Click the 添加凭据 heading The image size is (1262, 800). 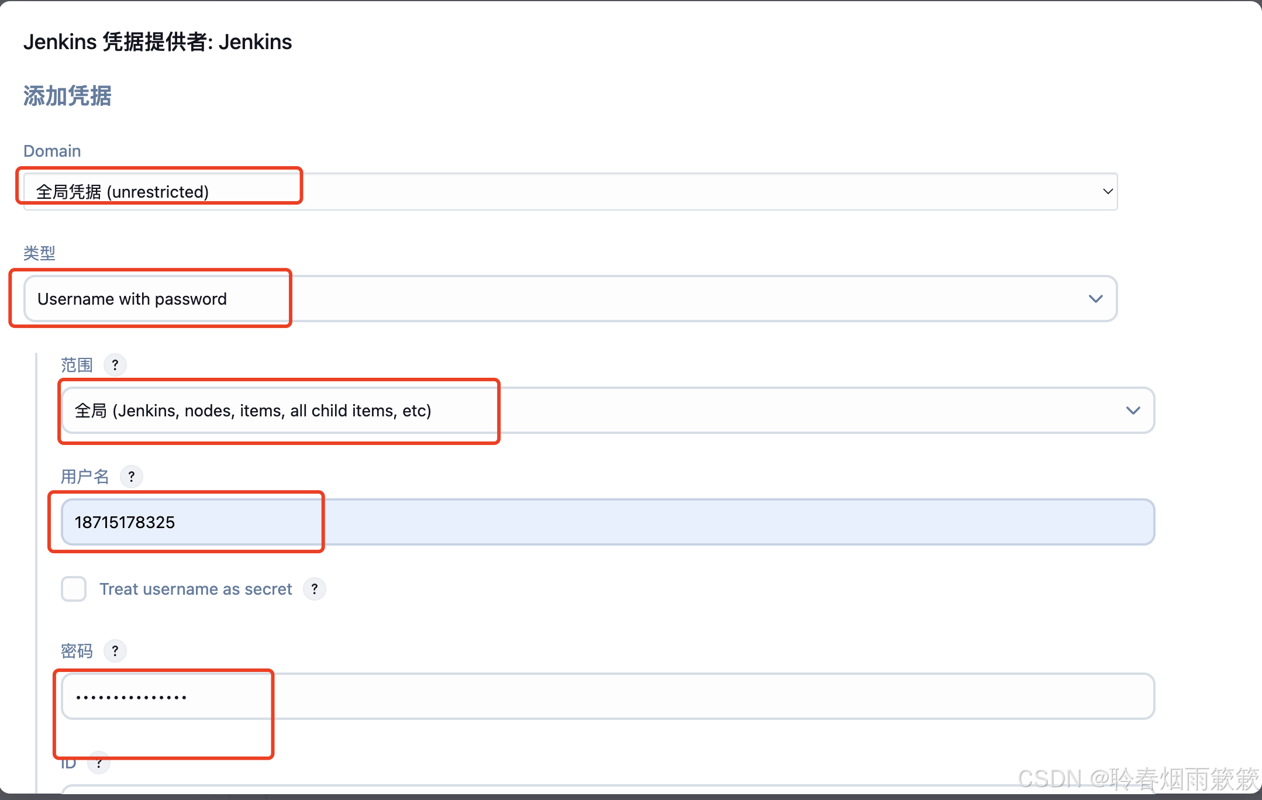(67, 96)
